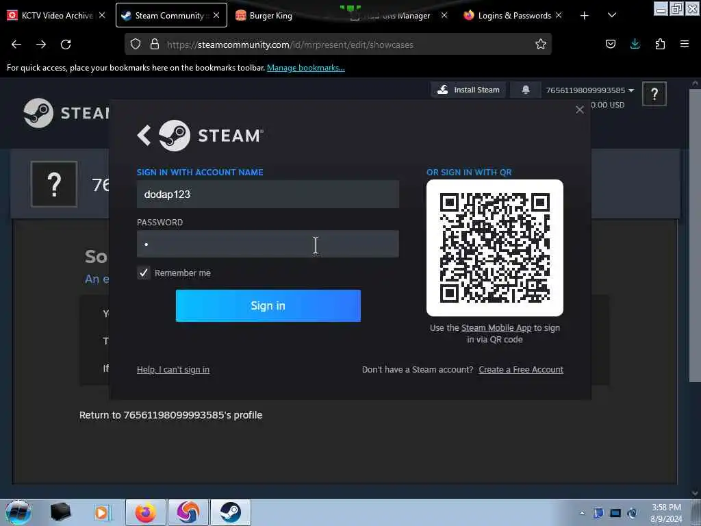Click the Install Steam button

[x=468, y=90]
